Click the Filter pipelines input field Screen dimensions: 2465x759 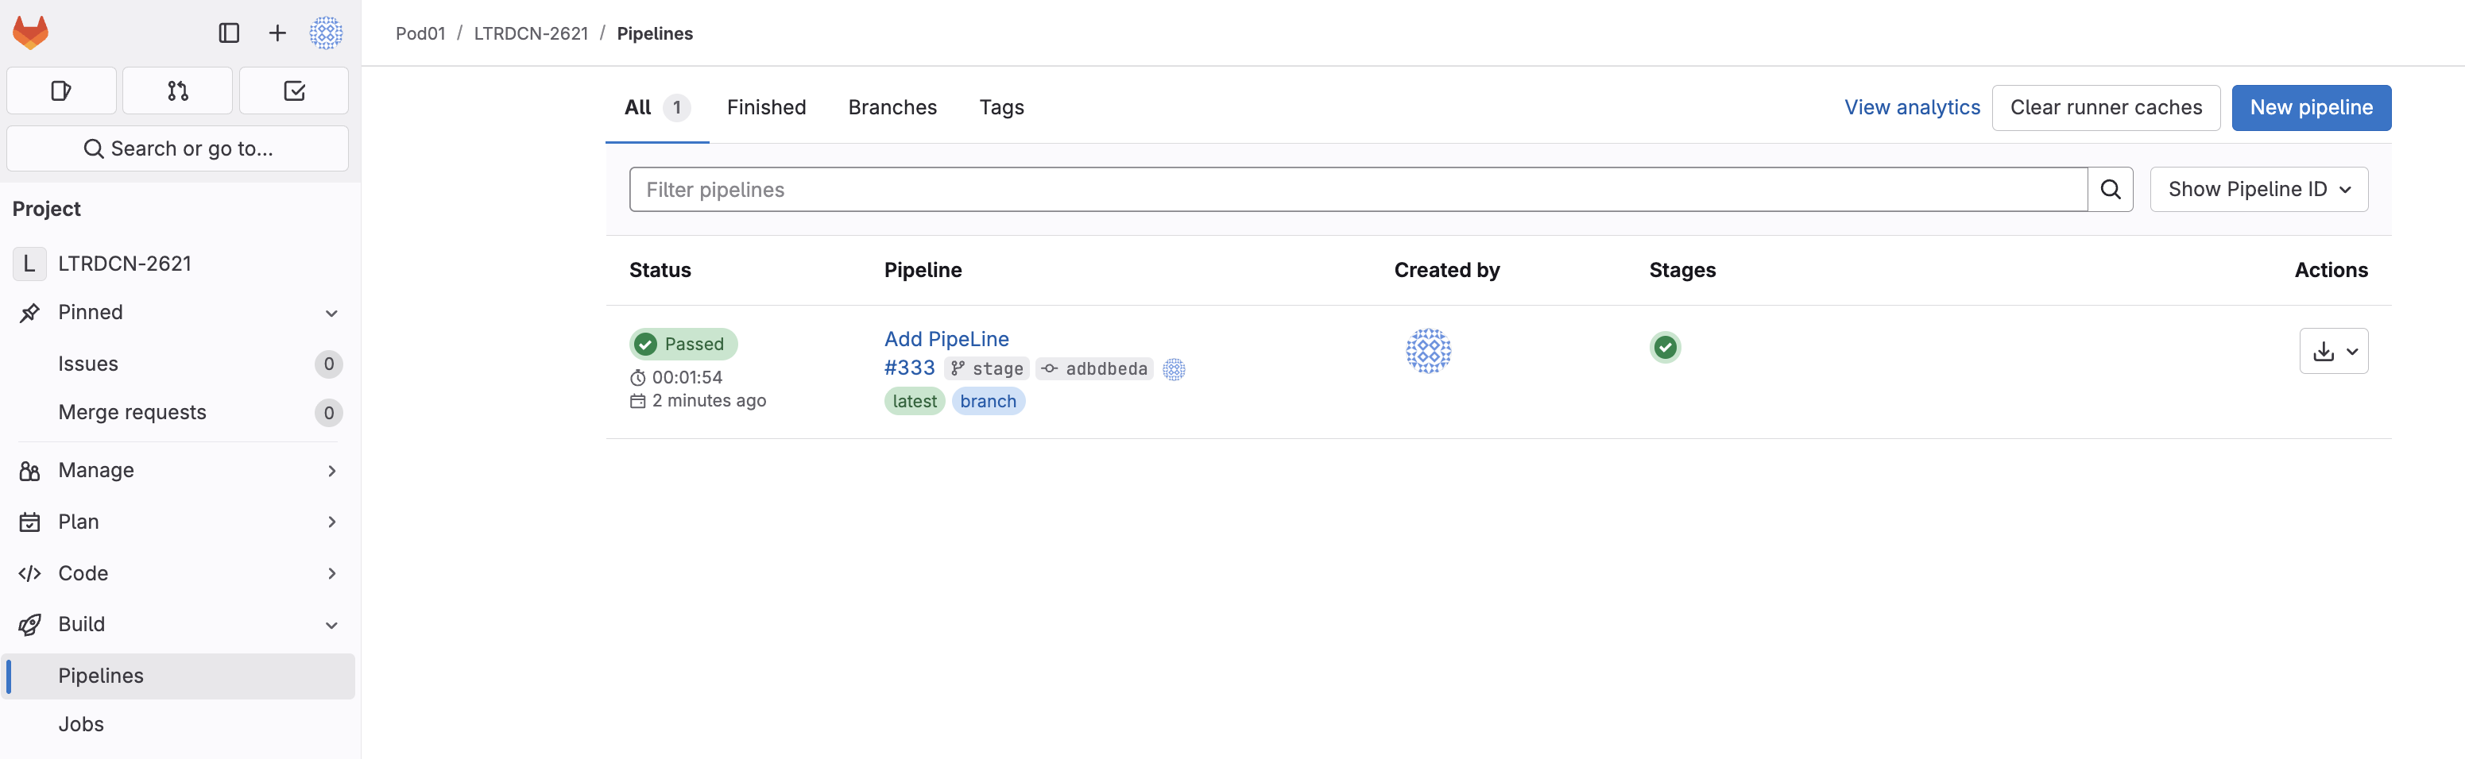(1357, 189)
